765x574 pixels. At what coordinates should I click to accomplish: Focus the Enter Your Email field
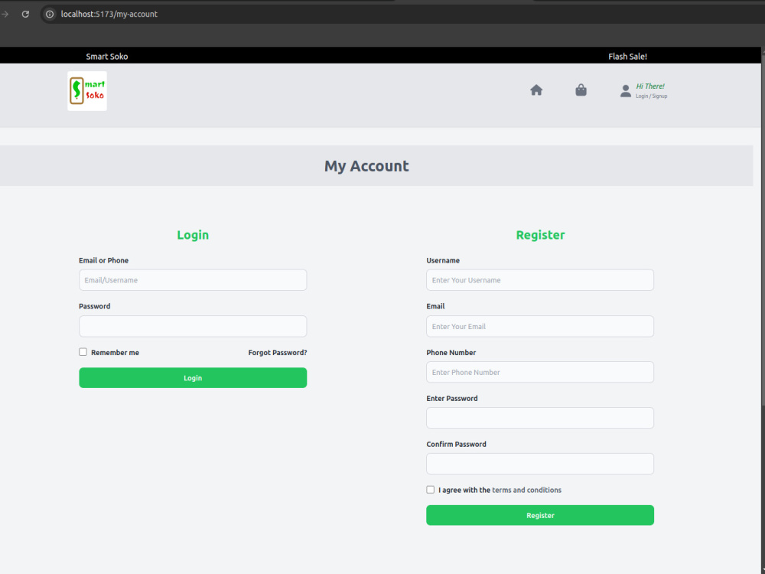click(540, 326)
